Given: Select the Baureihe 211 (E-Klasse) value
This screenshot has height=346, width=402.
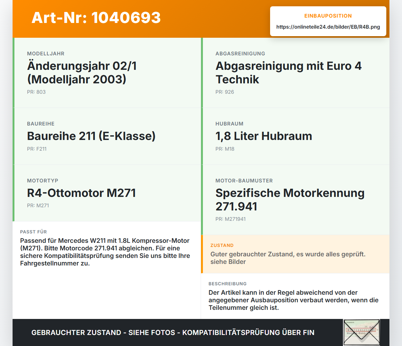Looking at the screenshot, I should point(91,136).
